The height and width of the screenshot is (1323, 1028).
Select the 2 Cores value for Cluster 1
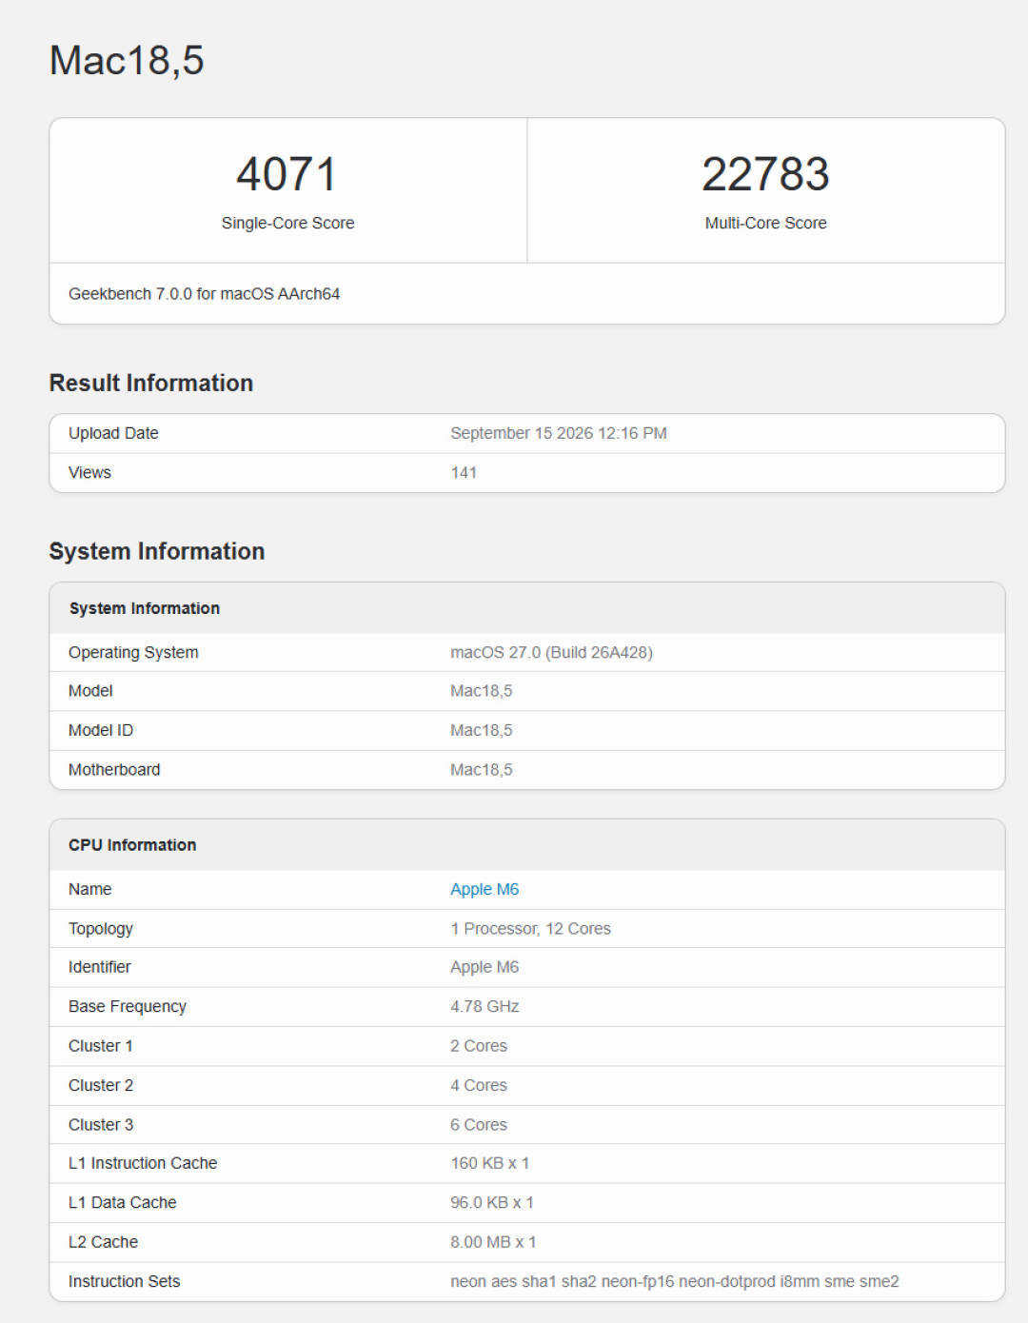click(x=479, y=1046)
